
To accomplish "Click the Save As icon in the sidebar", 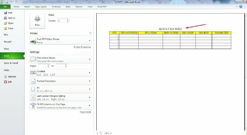I will pos(6,18).
